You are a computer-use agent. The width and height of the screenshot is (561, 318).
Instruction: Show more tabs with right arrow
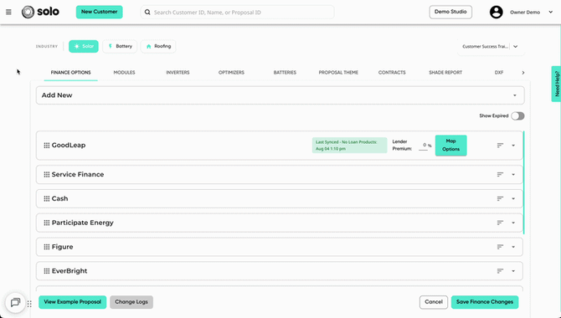[x=523, y=73]
